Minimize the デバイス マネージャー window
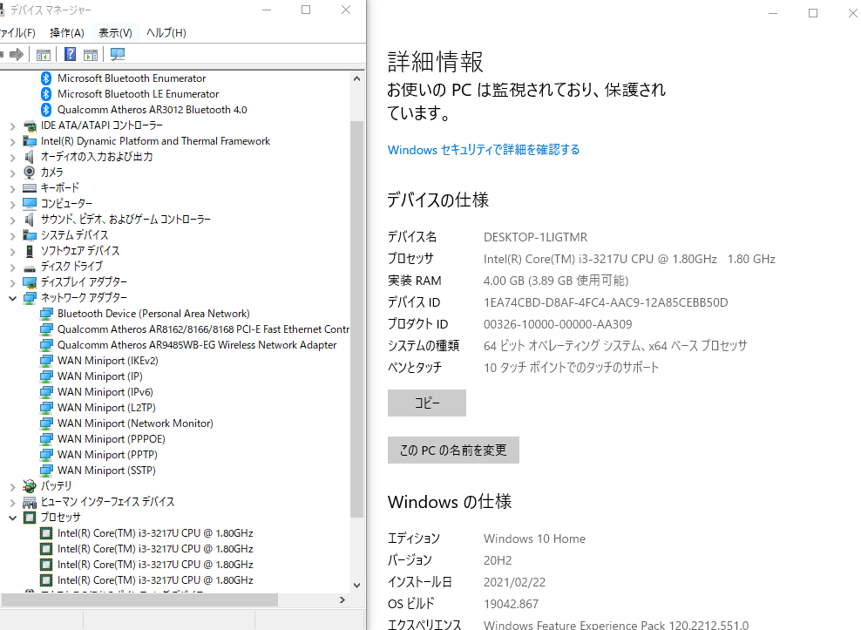Viewport: 861px width, 630px height. [267, 10]
